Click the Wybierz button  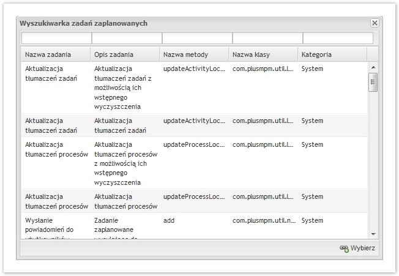click(357, 248)
